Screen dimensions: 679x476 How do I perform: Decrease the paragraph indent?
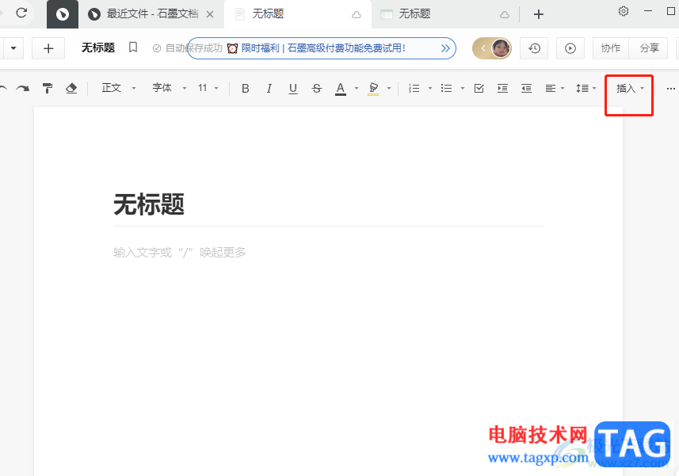tap(526, 88)
